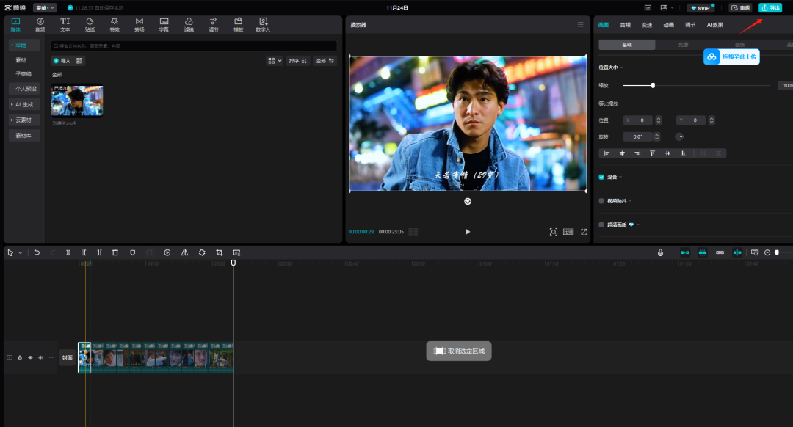Uncheck the 混合 blend checkbox
The height and width of the screenshot is (427, 793).
click(601, 177)
